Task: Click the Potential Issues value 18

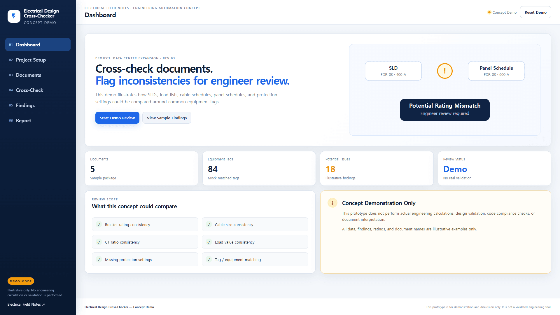Action: click(x=330, y=169)
